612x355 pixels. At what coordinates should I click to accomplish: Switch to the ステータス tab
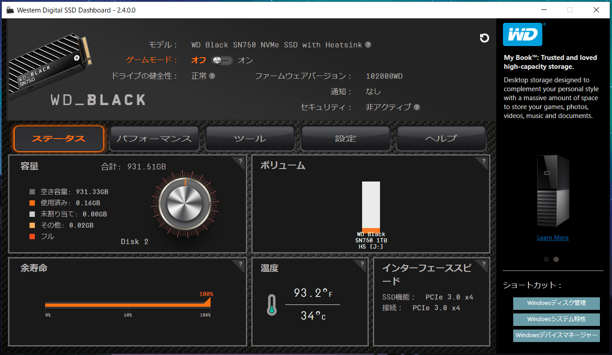tap(59, 139)
